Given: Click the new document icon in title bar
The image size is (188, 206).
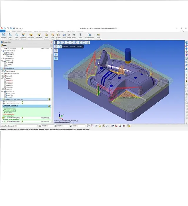Looking at the screenshot, I should (x=8, y=28).
